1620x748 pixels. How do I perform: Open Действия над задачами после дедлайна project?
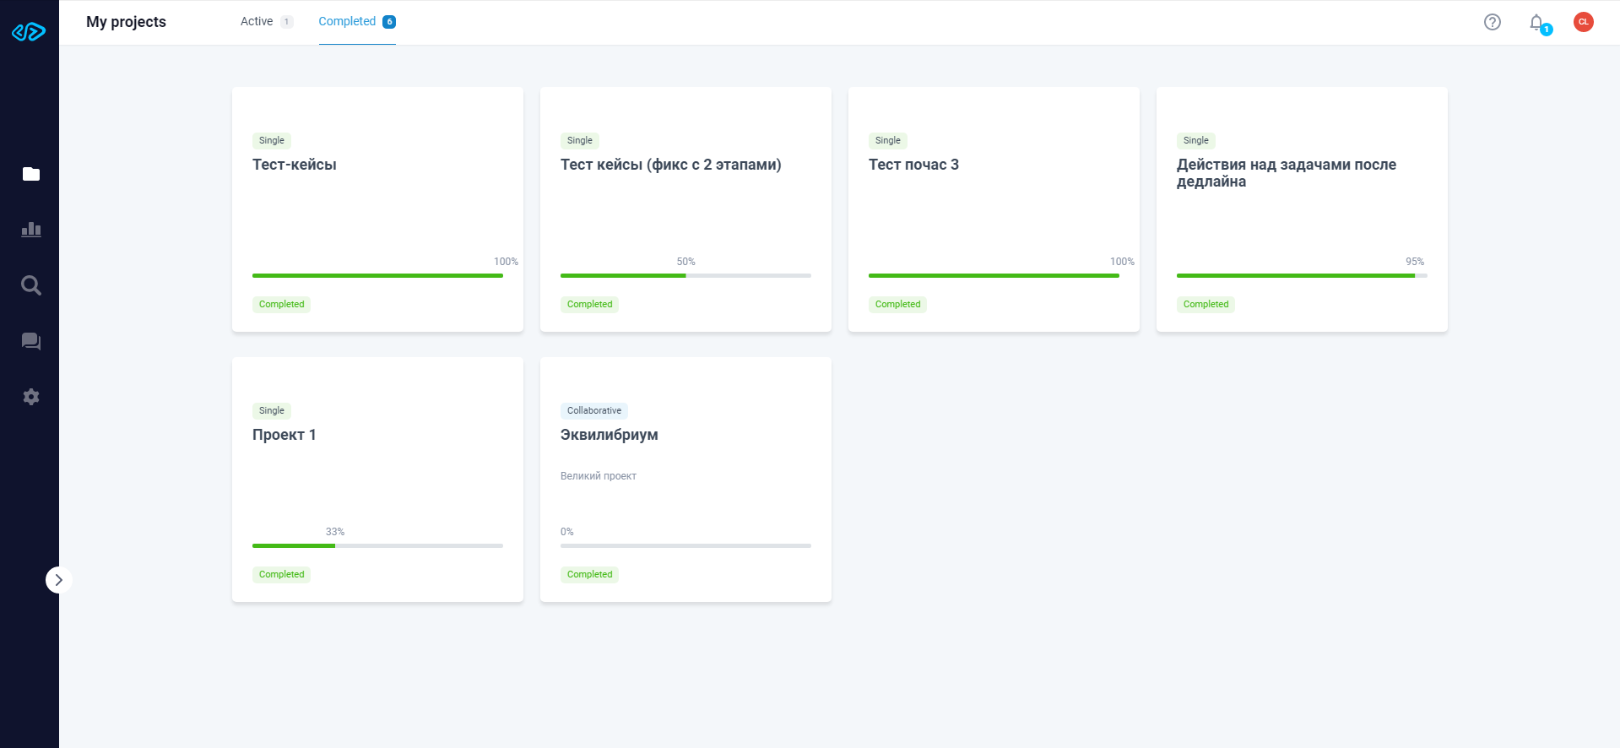point(1302,209)
